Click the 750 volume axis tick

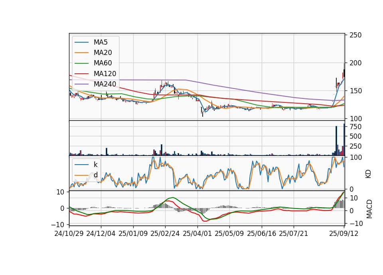[355, 127]
